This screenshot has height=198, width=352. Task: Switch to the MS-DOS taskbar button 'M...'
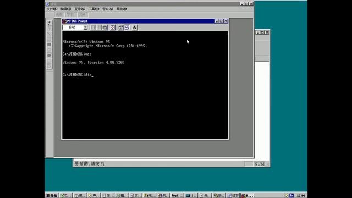tap(247, 196)
